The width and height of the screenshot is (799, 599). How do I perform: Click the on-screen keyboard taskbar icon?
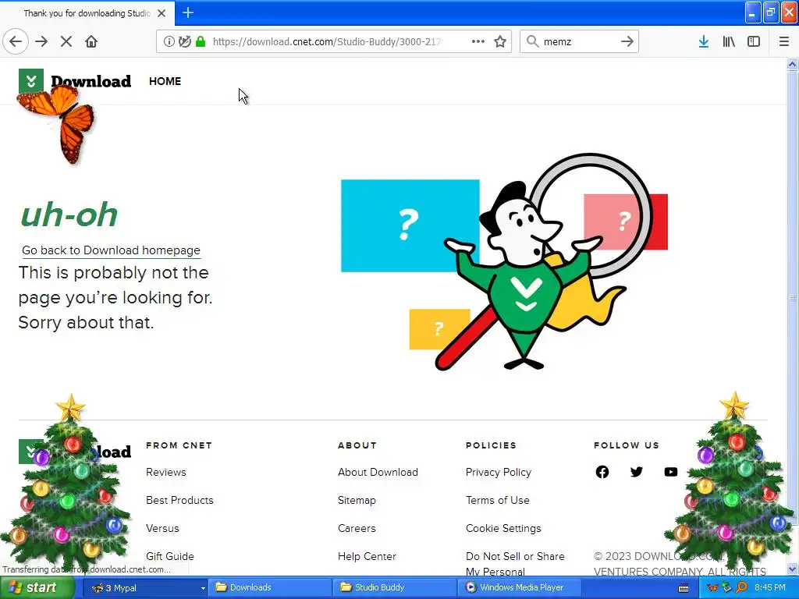[x=684, y=588]
